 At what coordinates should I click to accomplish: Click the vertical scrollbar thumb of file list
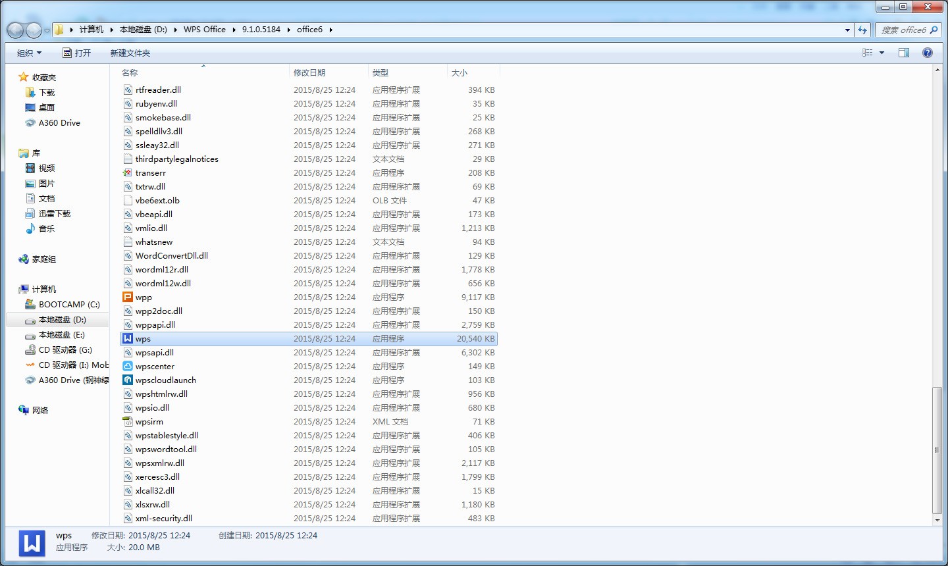[x=937, y=450]
